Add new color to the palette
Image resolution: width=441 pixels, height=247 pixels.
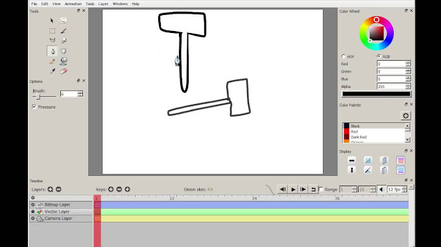tap(405, 116)
